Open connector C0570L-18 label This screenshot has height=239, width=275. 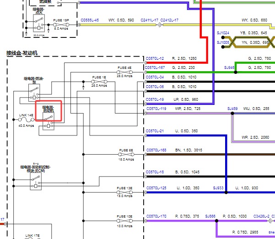[x=155, y=172]
